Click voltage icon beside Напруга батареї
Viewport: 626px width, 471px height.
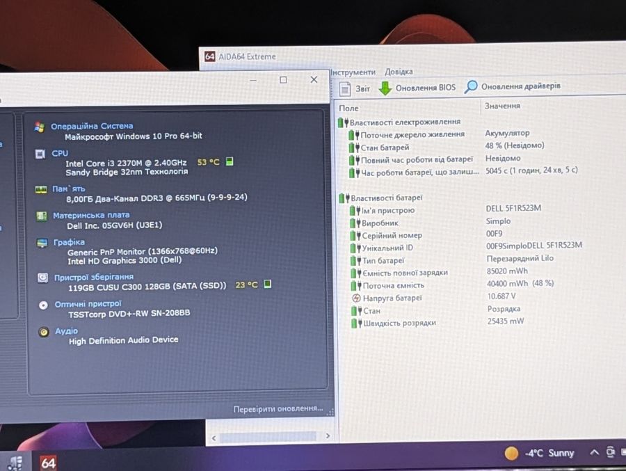point(357,298)
